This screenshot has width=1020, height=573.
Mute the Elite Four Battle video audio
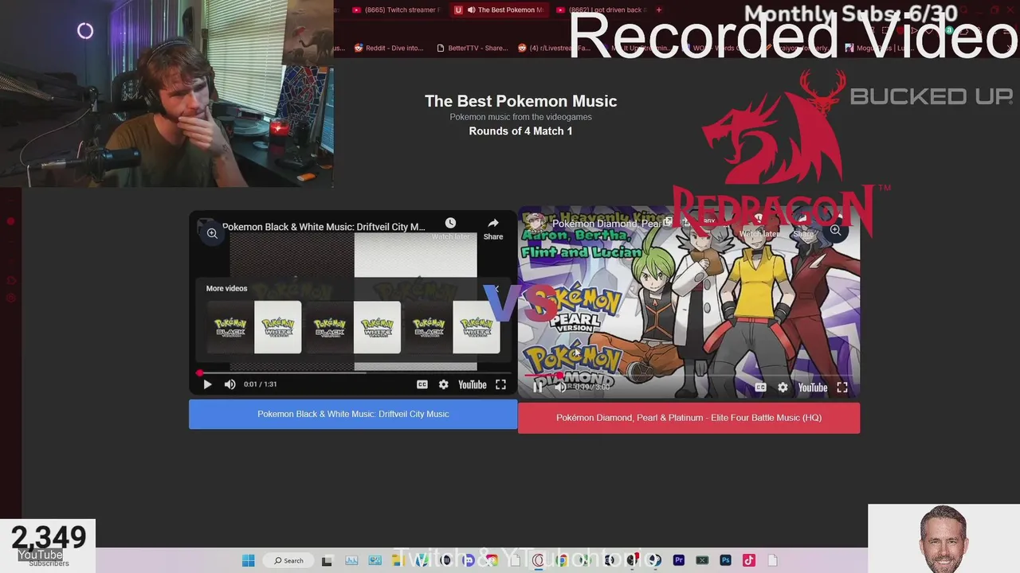coord(560,388)
